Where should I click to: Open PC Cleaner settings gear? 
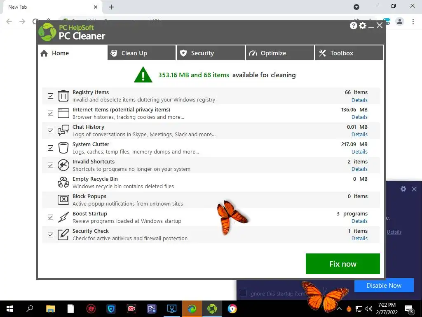click(x=363, y=26)
